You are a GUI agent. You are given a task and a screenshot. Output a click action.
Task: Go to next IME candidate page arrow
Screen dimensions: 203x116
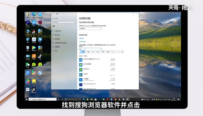(x=119, y=52)
